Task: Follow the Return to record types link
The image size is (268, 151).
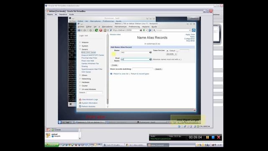Action: [140, 74]
